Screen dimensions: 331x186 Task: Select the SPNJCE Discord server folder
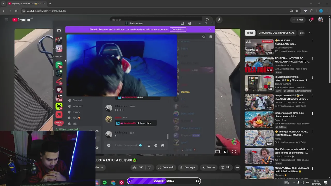[x=59, y=57]
